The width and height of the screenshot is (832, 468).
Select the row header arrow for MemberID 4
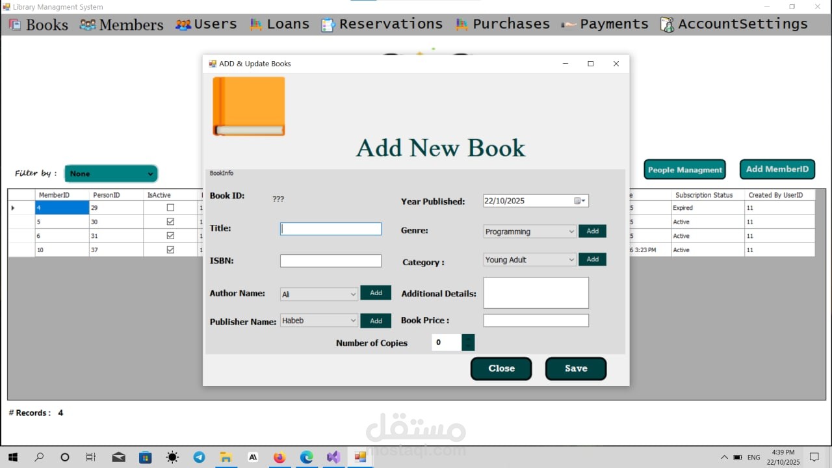pos(21,208)
